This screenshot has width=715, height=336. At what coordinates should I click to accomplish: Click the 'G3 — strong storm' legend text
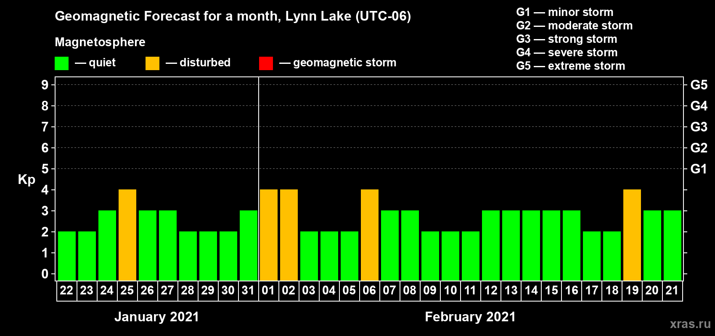(x=567, y=39)
